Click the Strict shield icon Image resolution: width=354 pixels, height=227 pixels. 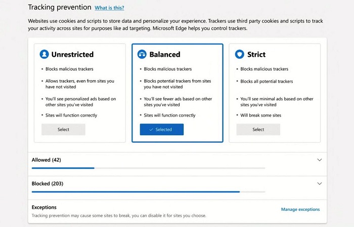240,54
